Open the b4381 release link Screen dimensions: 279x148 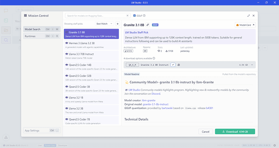(x=210, y=108)
